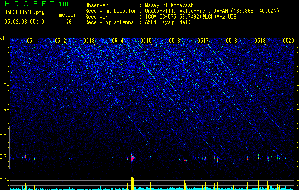The image size is (299, 190).
Task: Click the tall yellow power spike after 0514
Action: coord(132,183)
